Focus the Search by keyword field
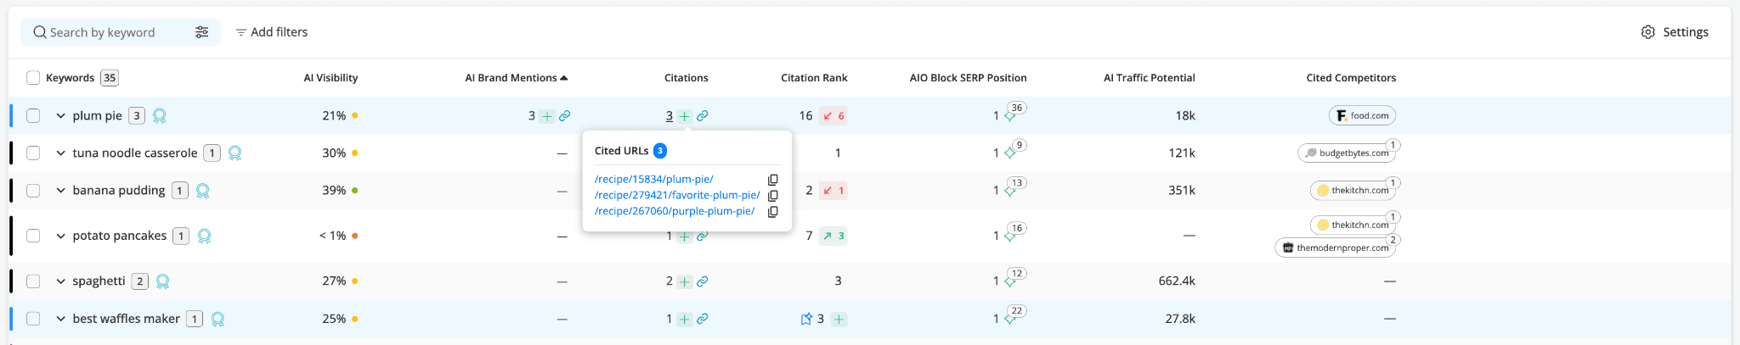Image resolution: width=1740 pixels, height=345 pixels. pyautogui.click(x=110, y=32)
